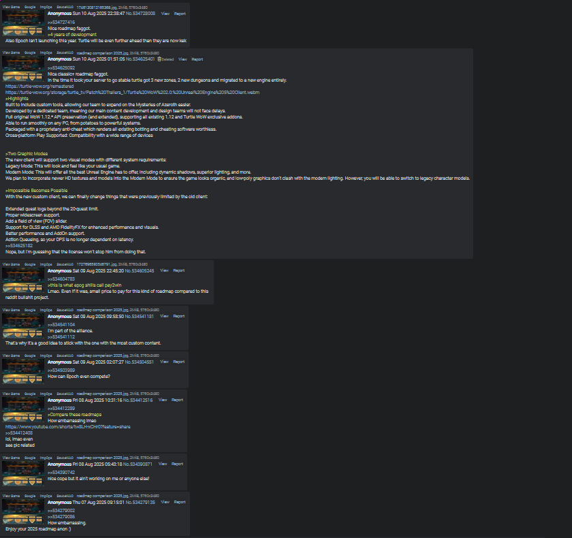Click post number No.534605245
The width and height of the screenshot is (572, 538).
click(140, 271)
